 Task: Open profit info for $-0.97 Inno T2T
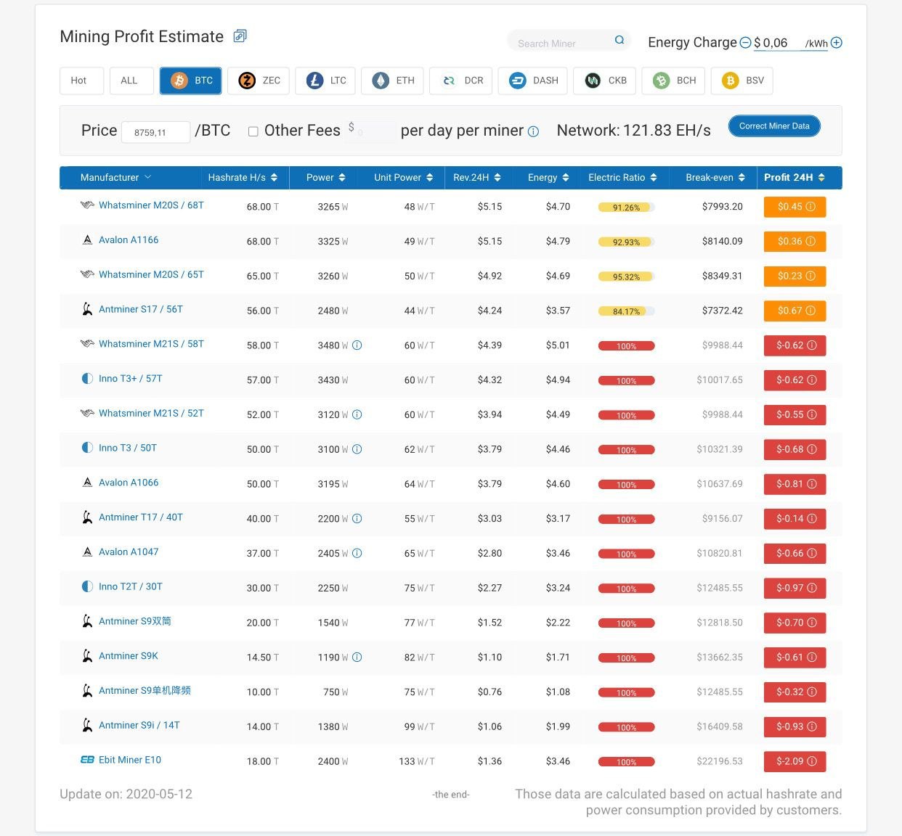click(812, 588)
